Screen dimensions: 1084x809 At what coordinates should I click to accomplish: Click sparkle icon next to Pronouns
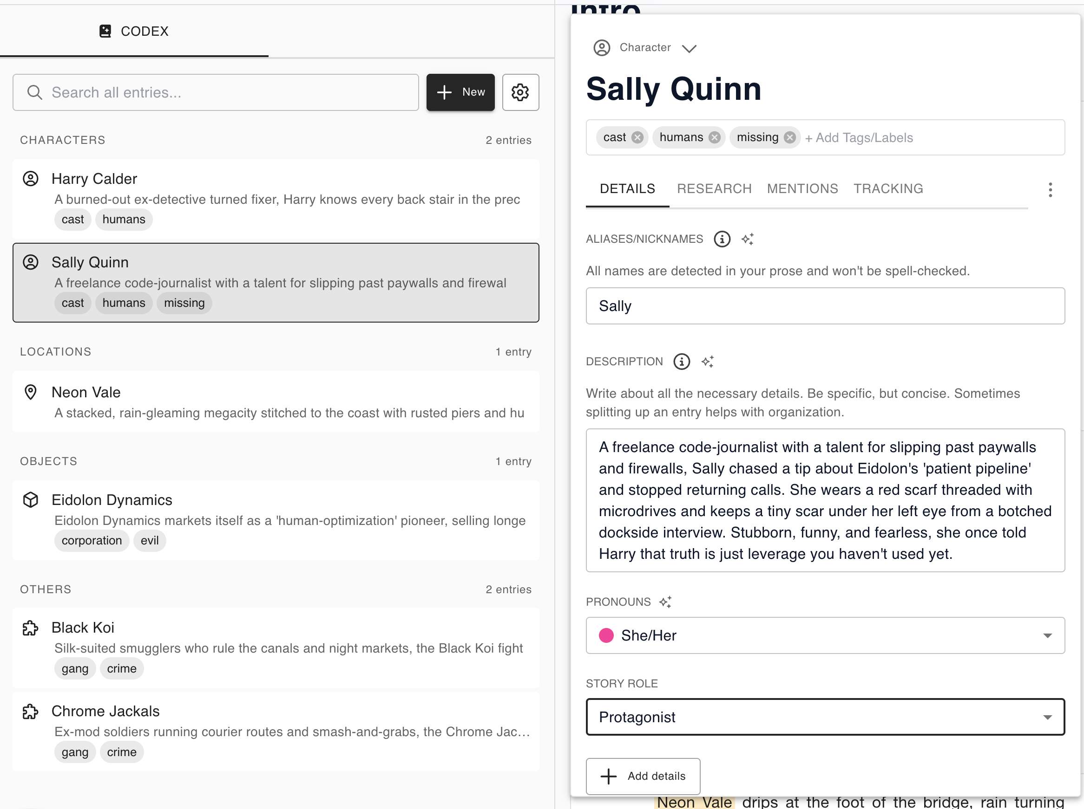(x=665, y=602)
